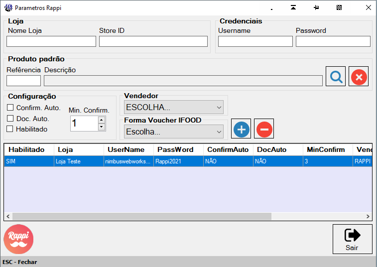Click the 'Rappi2021' password cell
Viewport: 377px width, 267px height.
[178, 161]
